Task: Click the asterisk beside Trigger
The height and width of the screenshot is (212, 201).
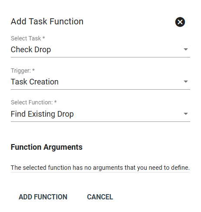Action: click(33, 70)
